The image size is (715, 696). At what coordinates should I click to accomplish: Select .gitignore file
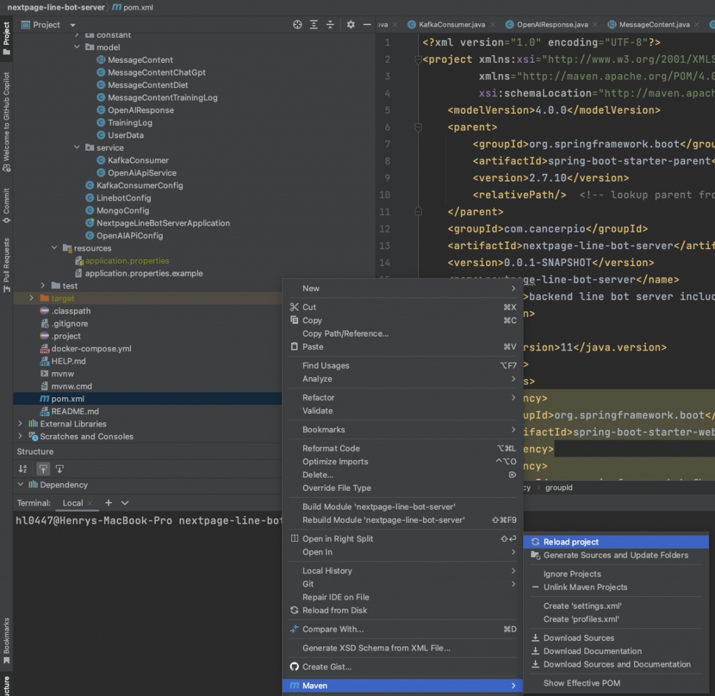[69, 323]
